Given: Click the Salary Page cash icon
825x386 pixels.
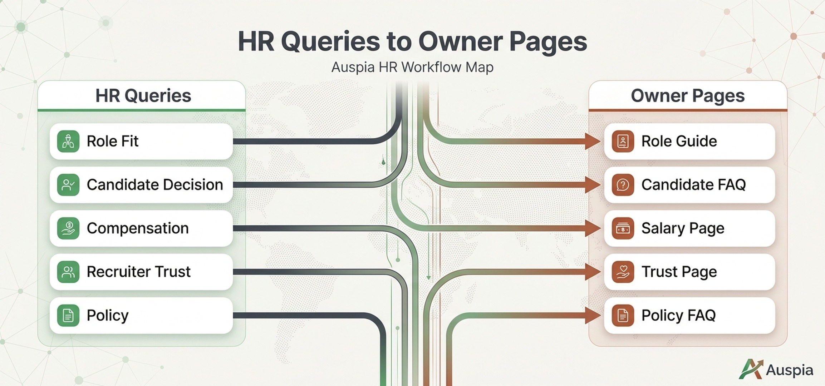Looking at the screenshot, I should click(623, 228).
